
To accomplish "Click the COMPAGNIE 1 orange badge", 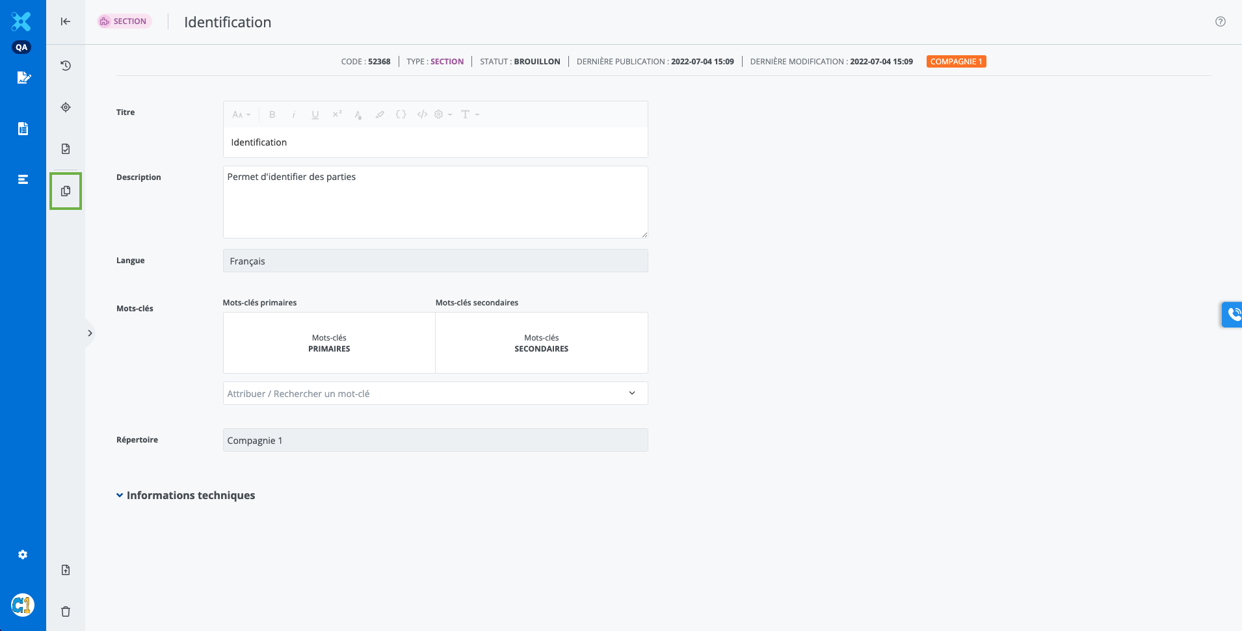I will (956, 62).
